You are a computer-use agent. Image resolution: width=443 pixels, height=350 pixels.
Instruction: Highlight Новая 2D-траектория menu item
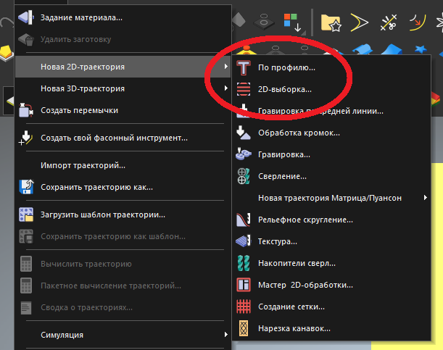coord(123,67)
